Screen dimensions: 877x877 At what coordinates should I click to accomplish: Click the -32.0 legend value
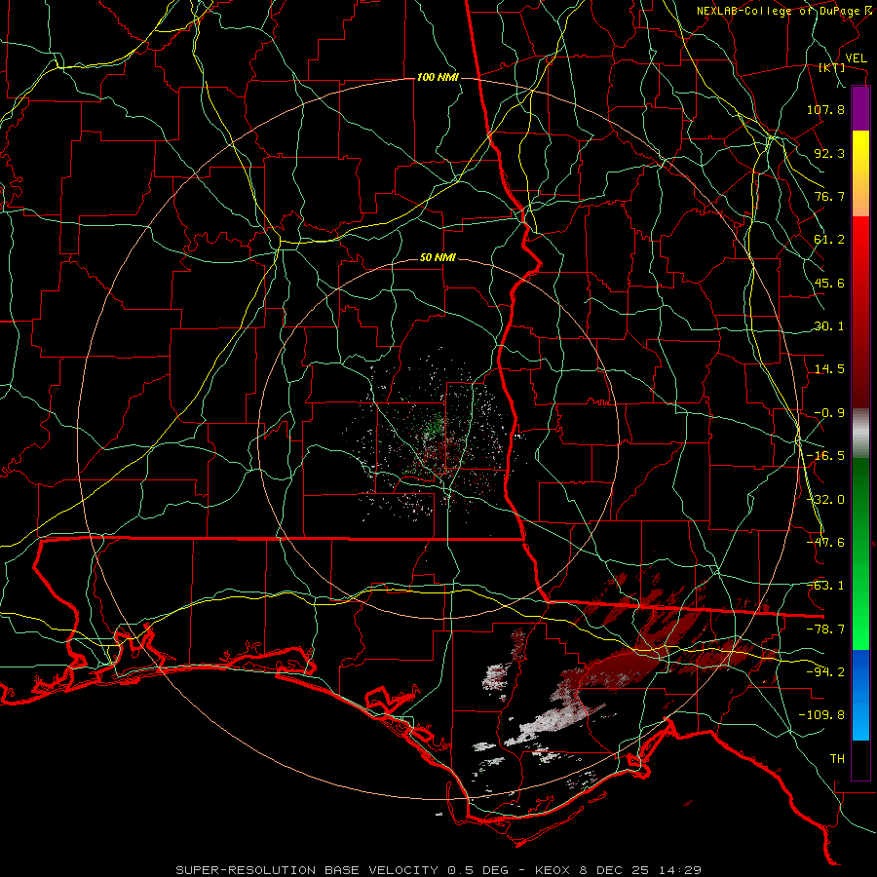click(x=825, y=500)
